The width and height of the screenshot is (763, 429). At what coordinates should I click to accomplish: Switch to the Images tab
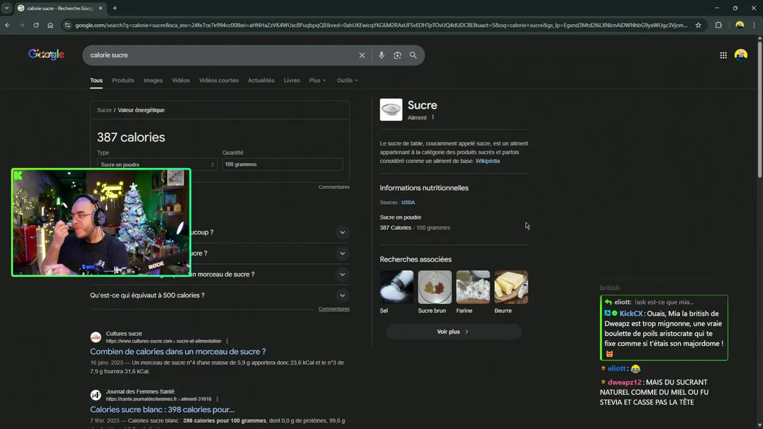tap(153, 80)
